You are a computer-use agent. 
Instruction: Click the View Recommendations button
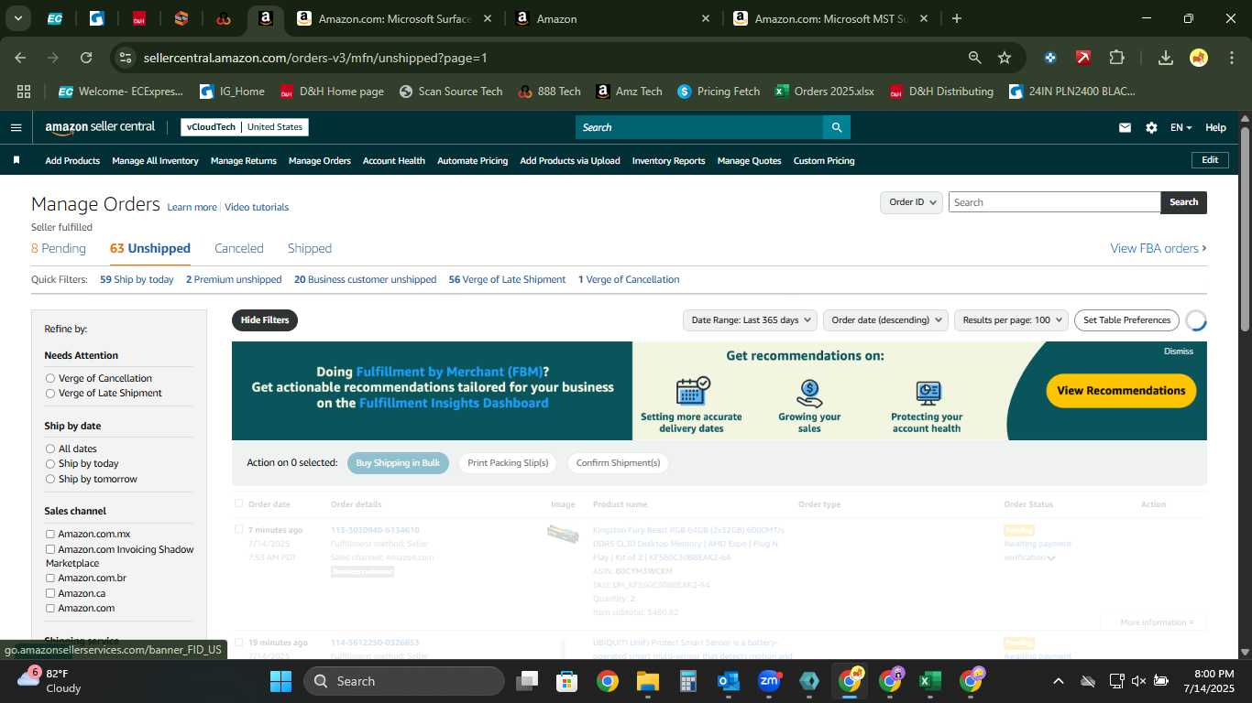1121,390
